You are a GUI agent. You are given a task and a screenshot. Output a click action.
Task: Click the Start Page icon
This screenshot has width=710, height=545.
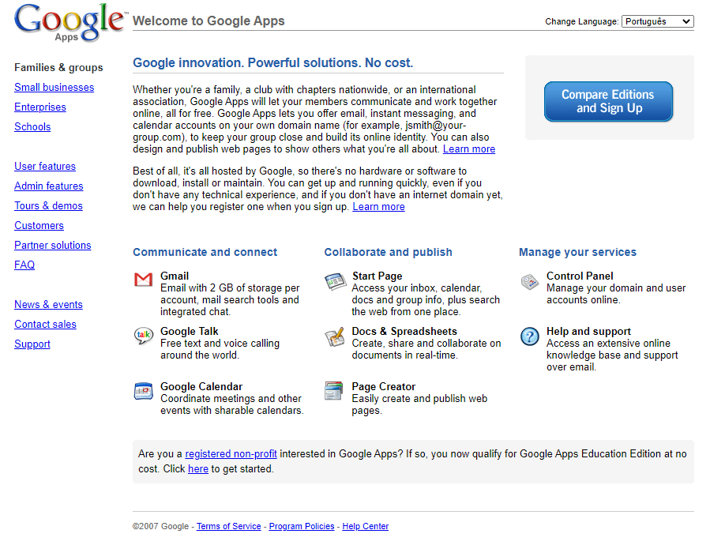[335, 280]
